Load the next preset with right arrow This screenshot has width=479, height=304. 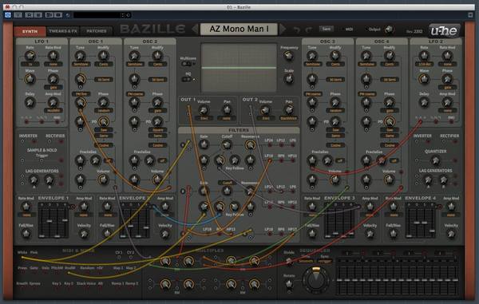tap(283, 30)
